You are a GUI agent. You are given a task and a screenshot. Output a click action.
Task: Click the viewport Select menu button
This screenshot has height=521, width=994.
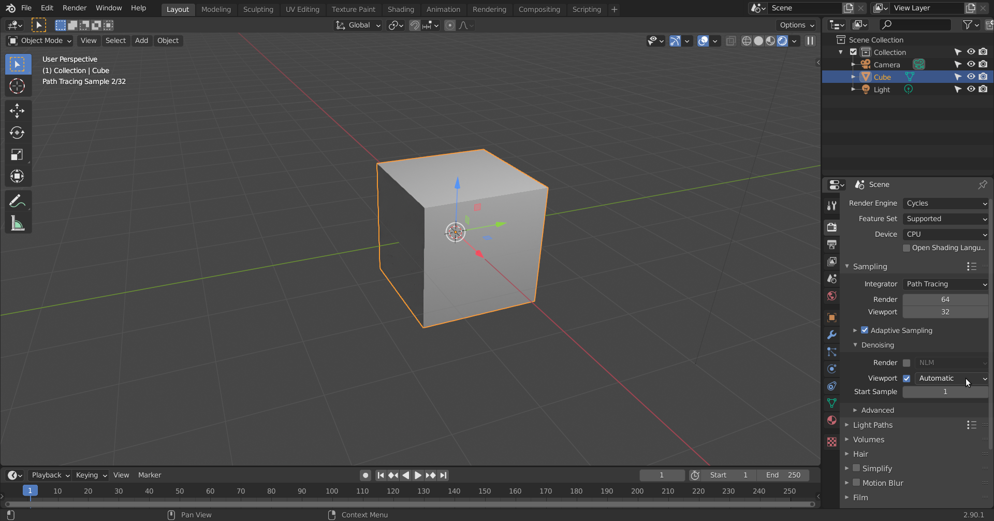point(115,41)
